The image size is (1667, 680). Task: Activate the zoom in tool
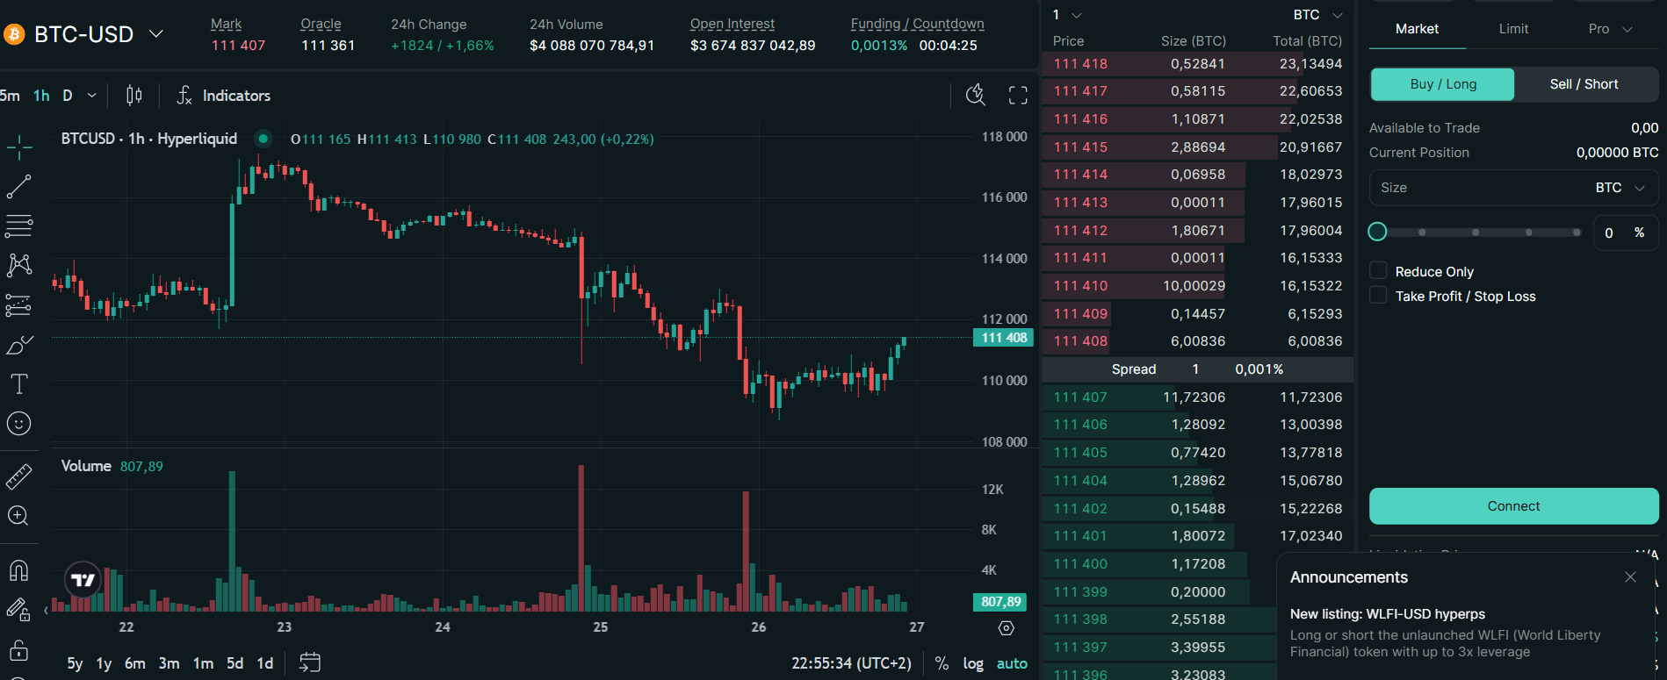[18, 516]
